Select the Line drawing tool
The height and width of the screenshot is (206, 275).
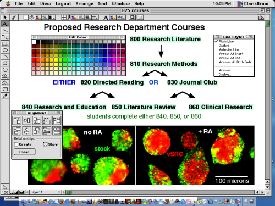coord(5,31)
